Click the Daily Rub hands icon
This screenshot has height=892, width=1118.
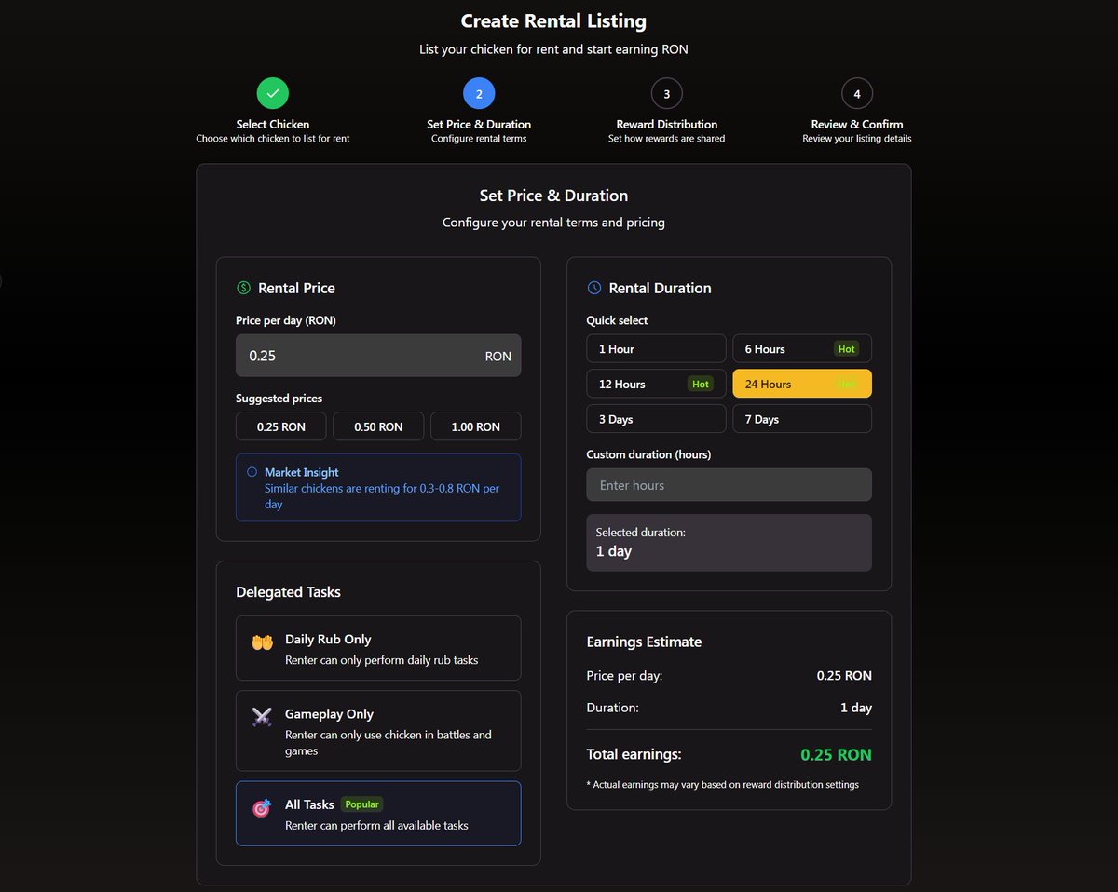[261, 642]
